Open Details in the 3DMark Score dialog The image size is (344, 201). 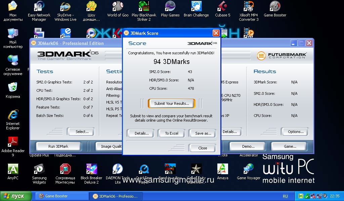click(x=141, y=133)
